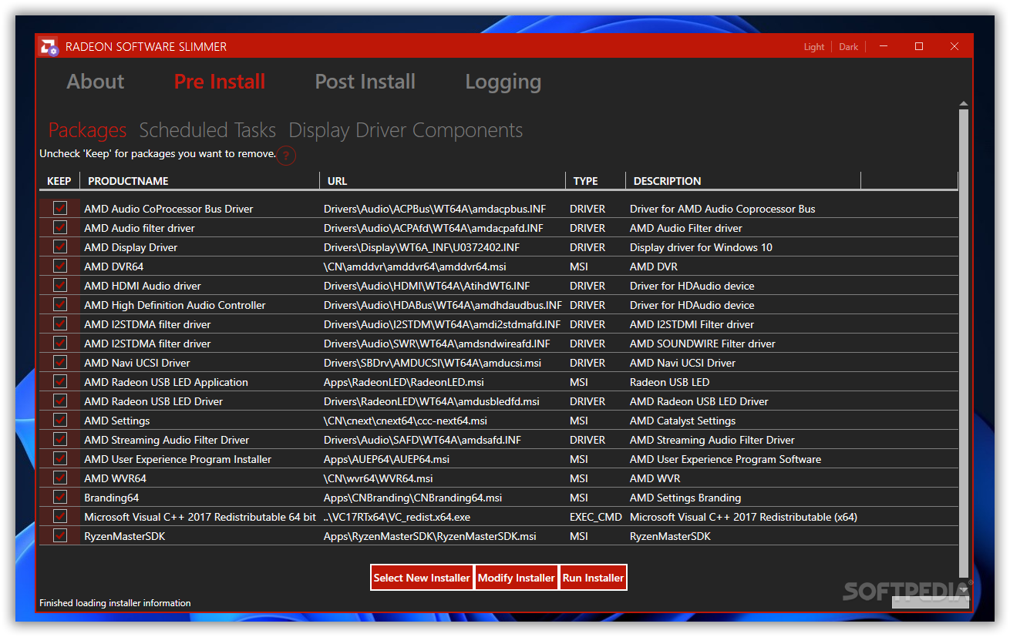1010x637 pixels.
Task: Select 'AMD SOUNDWIRE Filter driver' description
Action: (702, 344)
